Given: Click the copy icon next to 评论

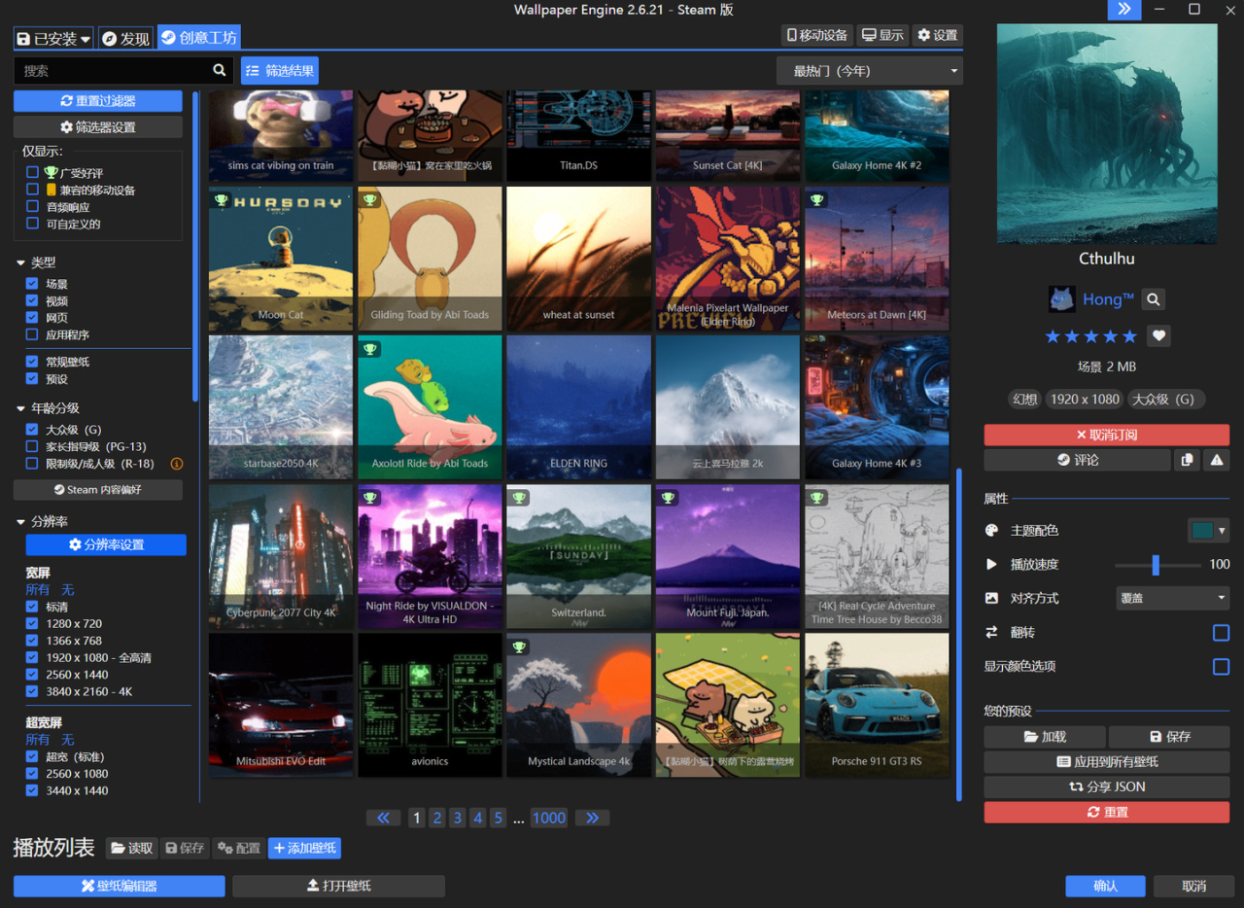Looking at the screenshot, I should coord(1186,461).
